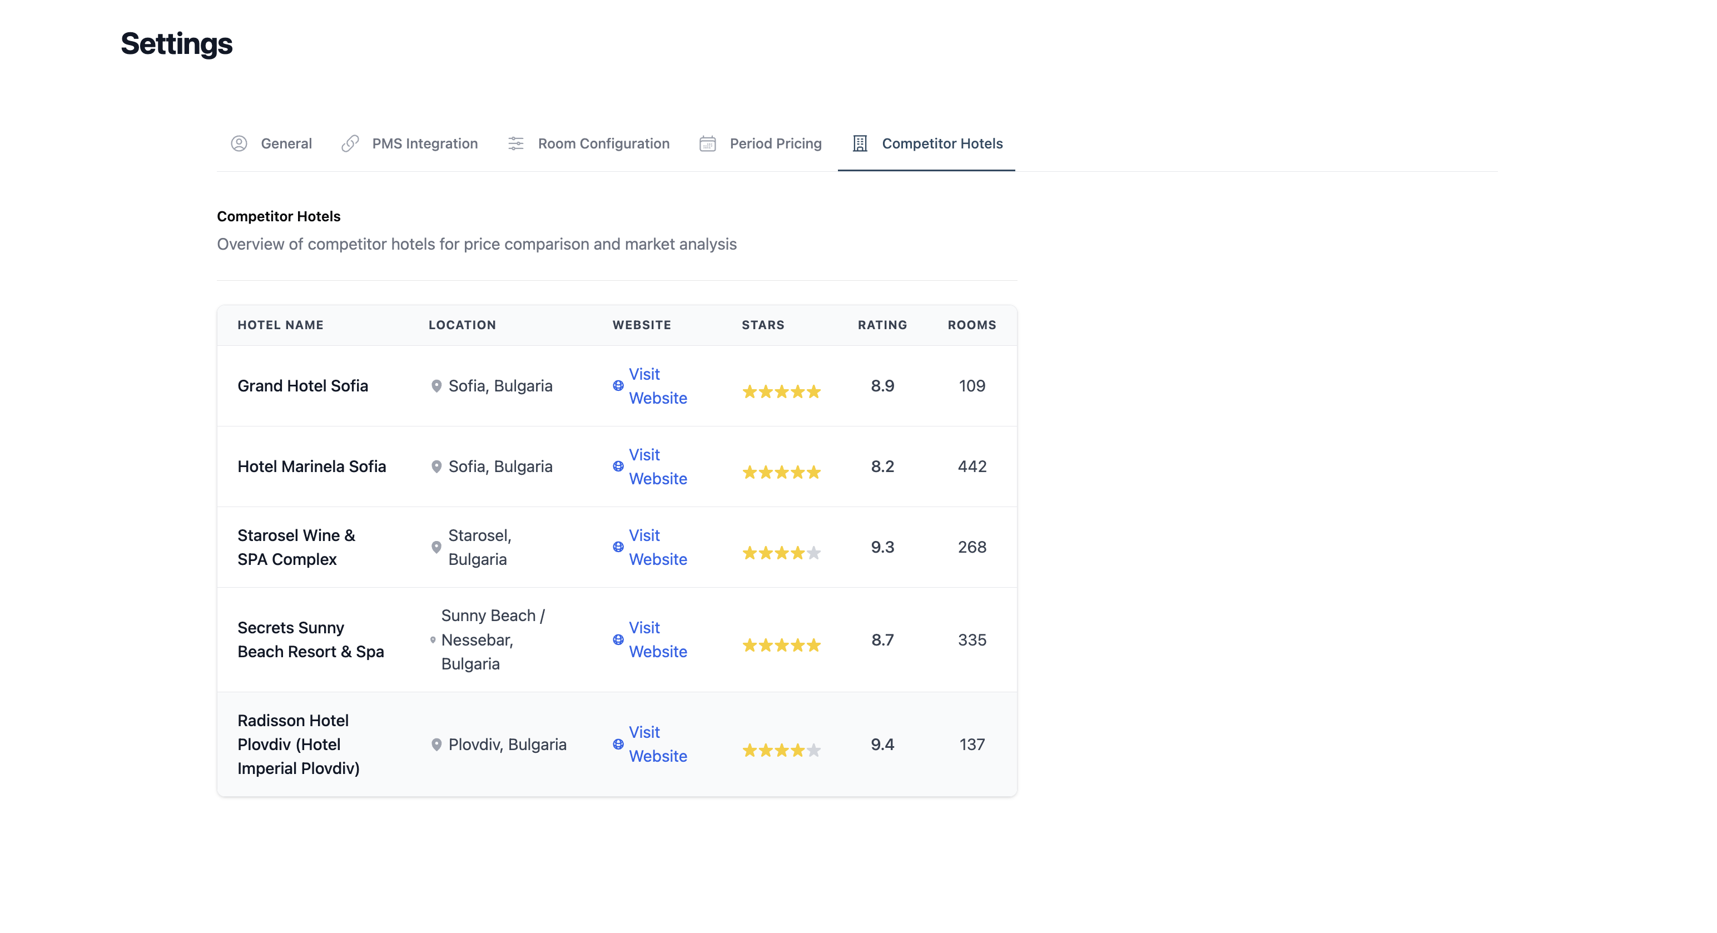Click globe icon in Grand Hotel Sofia row
Image resolution: width=1717 pixels, height=933 pixels.
tap(618, 386)
